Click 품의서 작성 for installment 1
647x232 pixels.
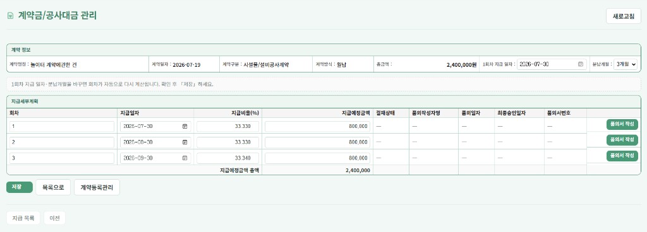(622, 124)
